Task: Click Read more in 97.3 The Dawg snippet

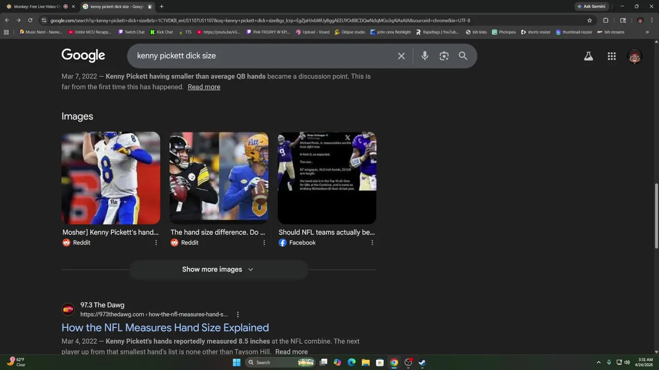Action: pyautogui.click(x=291, y=352)
